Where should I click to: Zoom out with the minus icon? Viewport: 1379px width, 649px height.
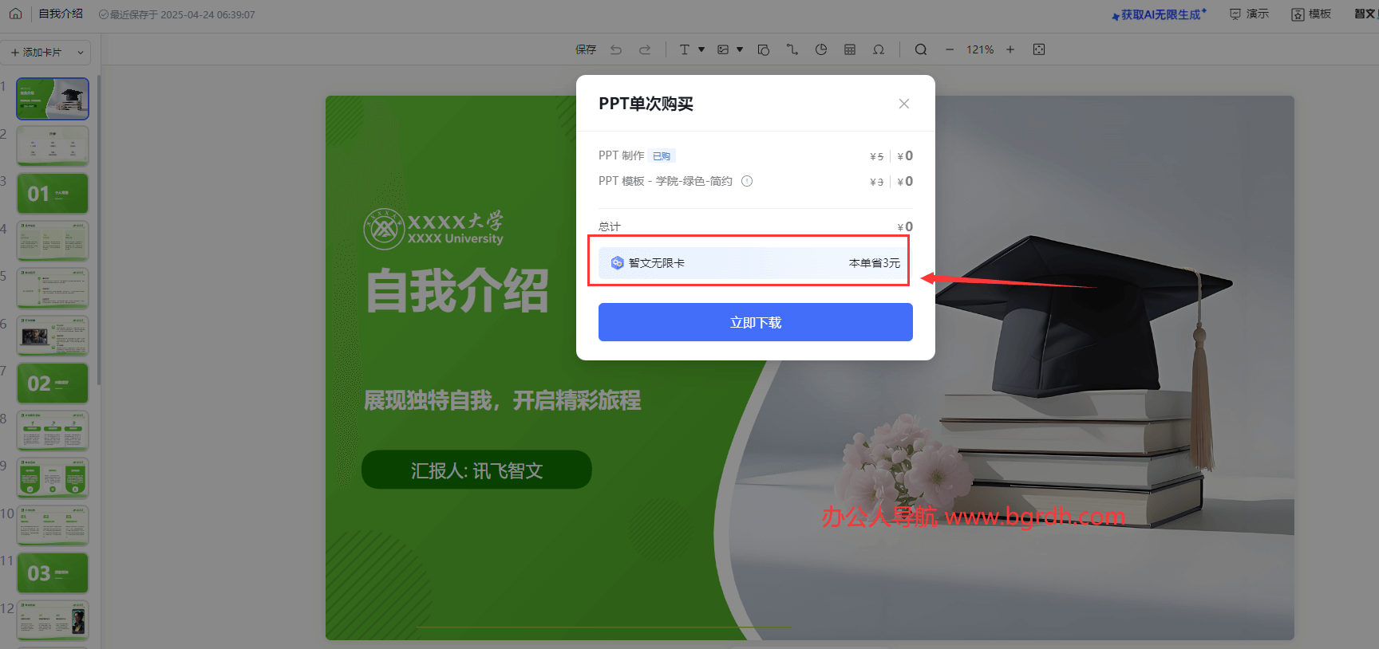(950, 49)
